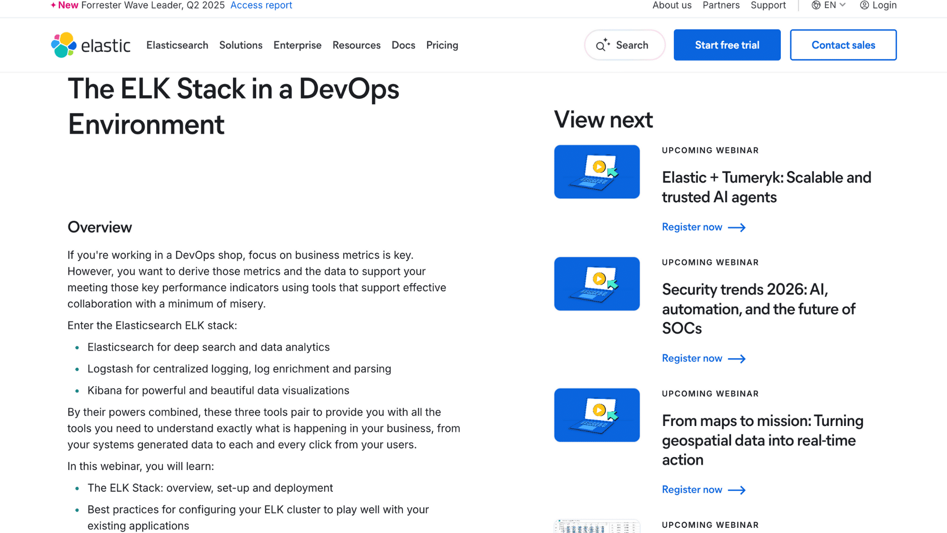Register for the Security trends 2026 webinar
The image size is (947, 533).
[692, 358]
